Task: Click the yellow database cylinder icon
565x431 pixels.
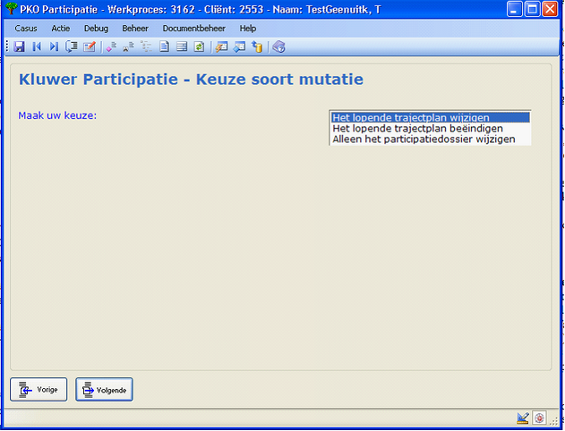Action: [257, 46]
